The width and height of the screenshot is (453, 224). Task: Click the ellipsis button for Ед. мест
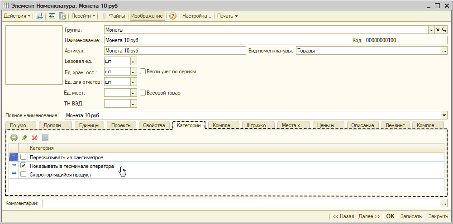tap(134, 93)
